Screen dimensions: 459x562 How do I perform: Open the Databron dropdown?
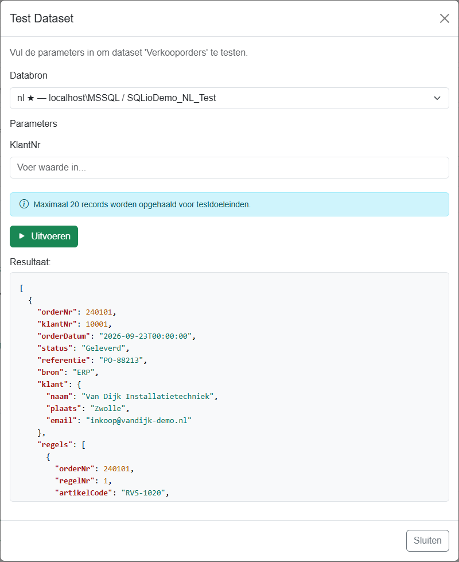[x=229, y=98]
